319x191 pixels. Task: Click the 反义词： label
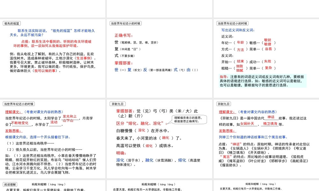point(227,56)
